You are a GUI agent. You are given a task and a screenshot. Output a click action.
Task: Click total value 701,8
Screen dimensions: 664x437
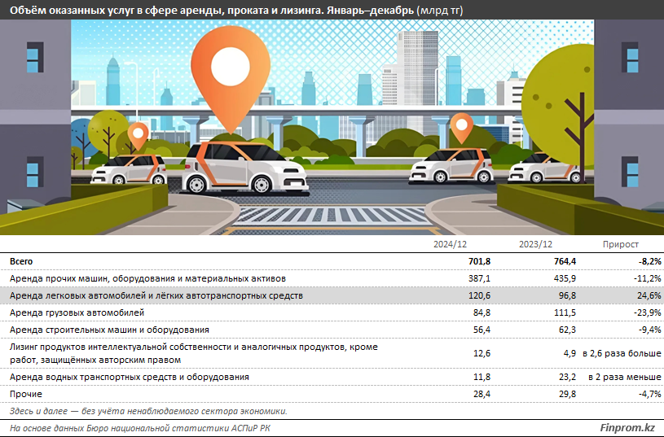click(x=479, y=261)
